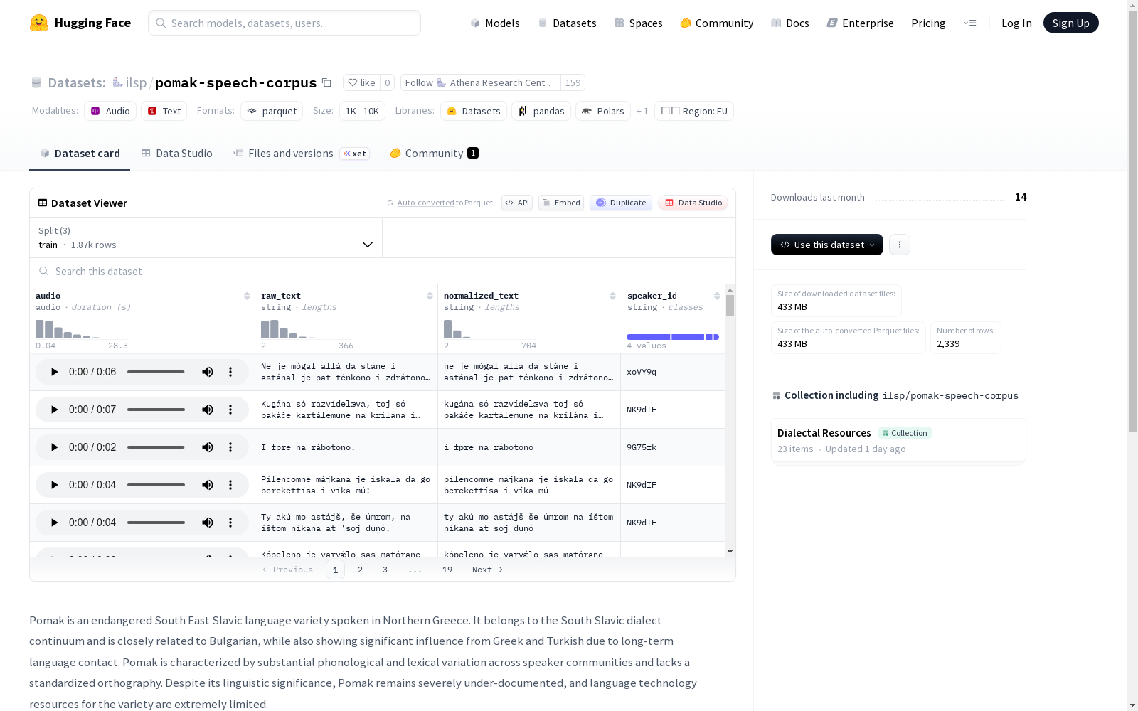
Task: Click the Search this dataset field
Action: 383,271
